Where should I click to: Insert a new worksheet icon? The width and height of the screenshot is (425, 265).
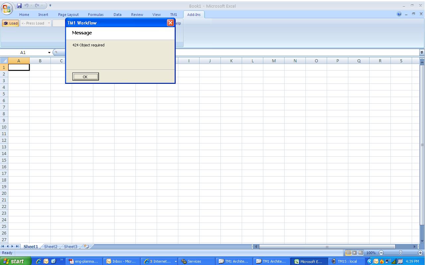(86, 246)
